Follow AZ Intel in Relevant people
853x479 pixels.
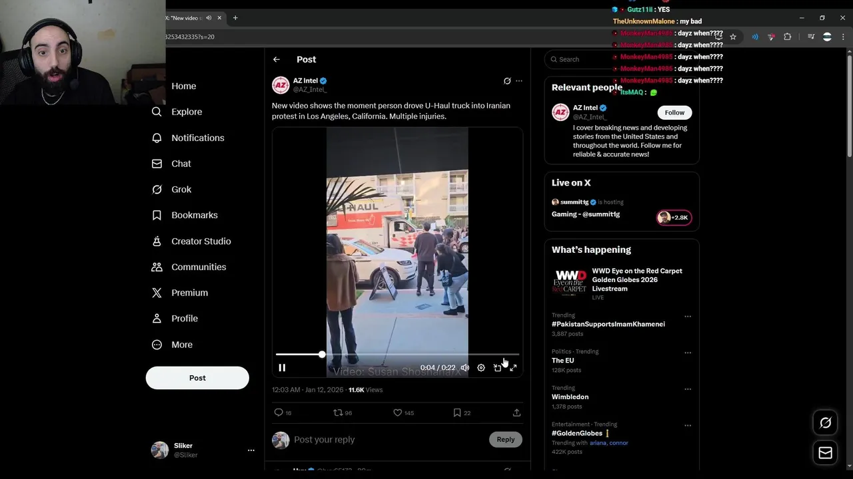674,112
